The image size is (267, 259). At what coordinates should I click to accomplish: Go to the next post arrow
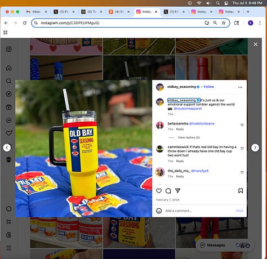(255, 148)
